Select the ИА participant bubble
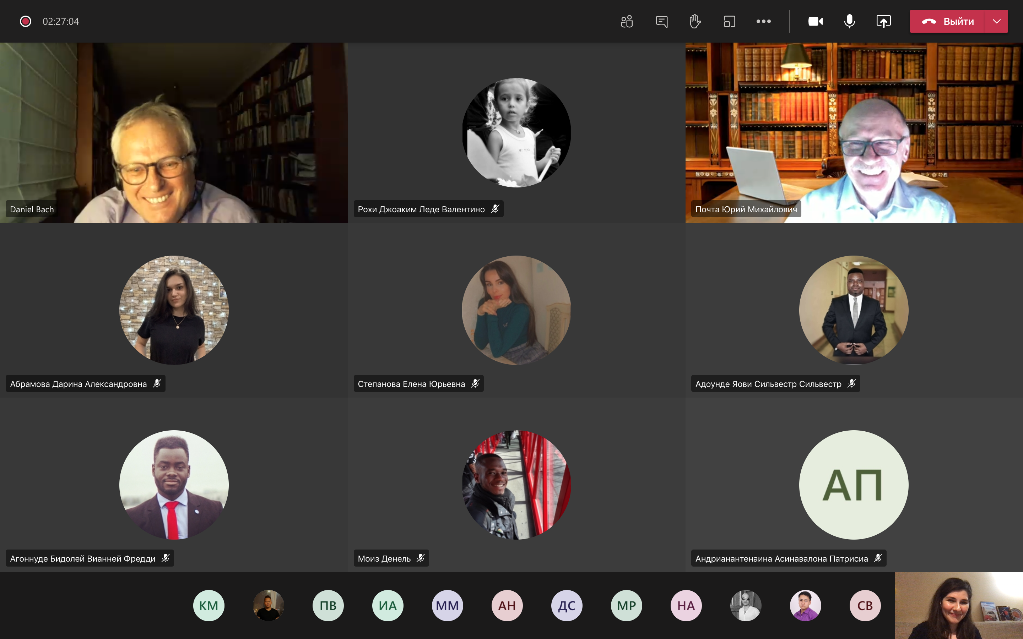The width and height of the screenshot is (1023, 639). pyautogui.click(x=388, y=606)
